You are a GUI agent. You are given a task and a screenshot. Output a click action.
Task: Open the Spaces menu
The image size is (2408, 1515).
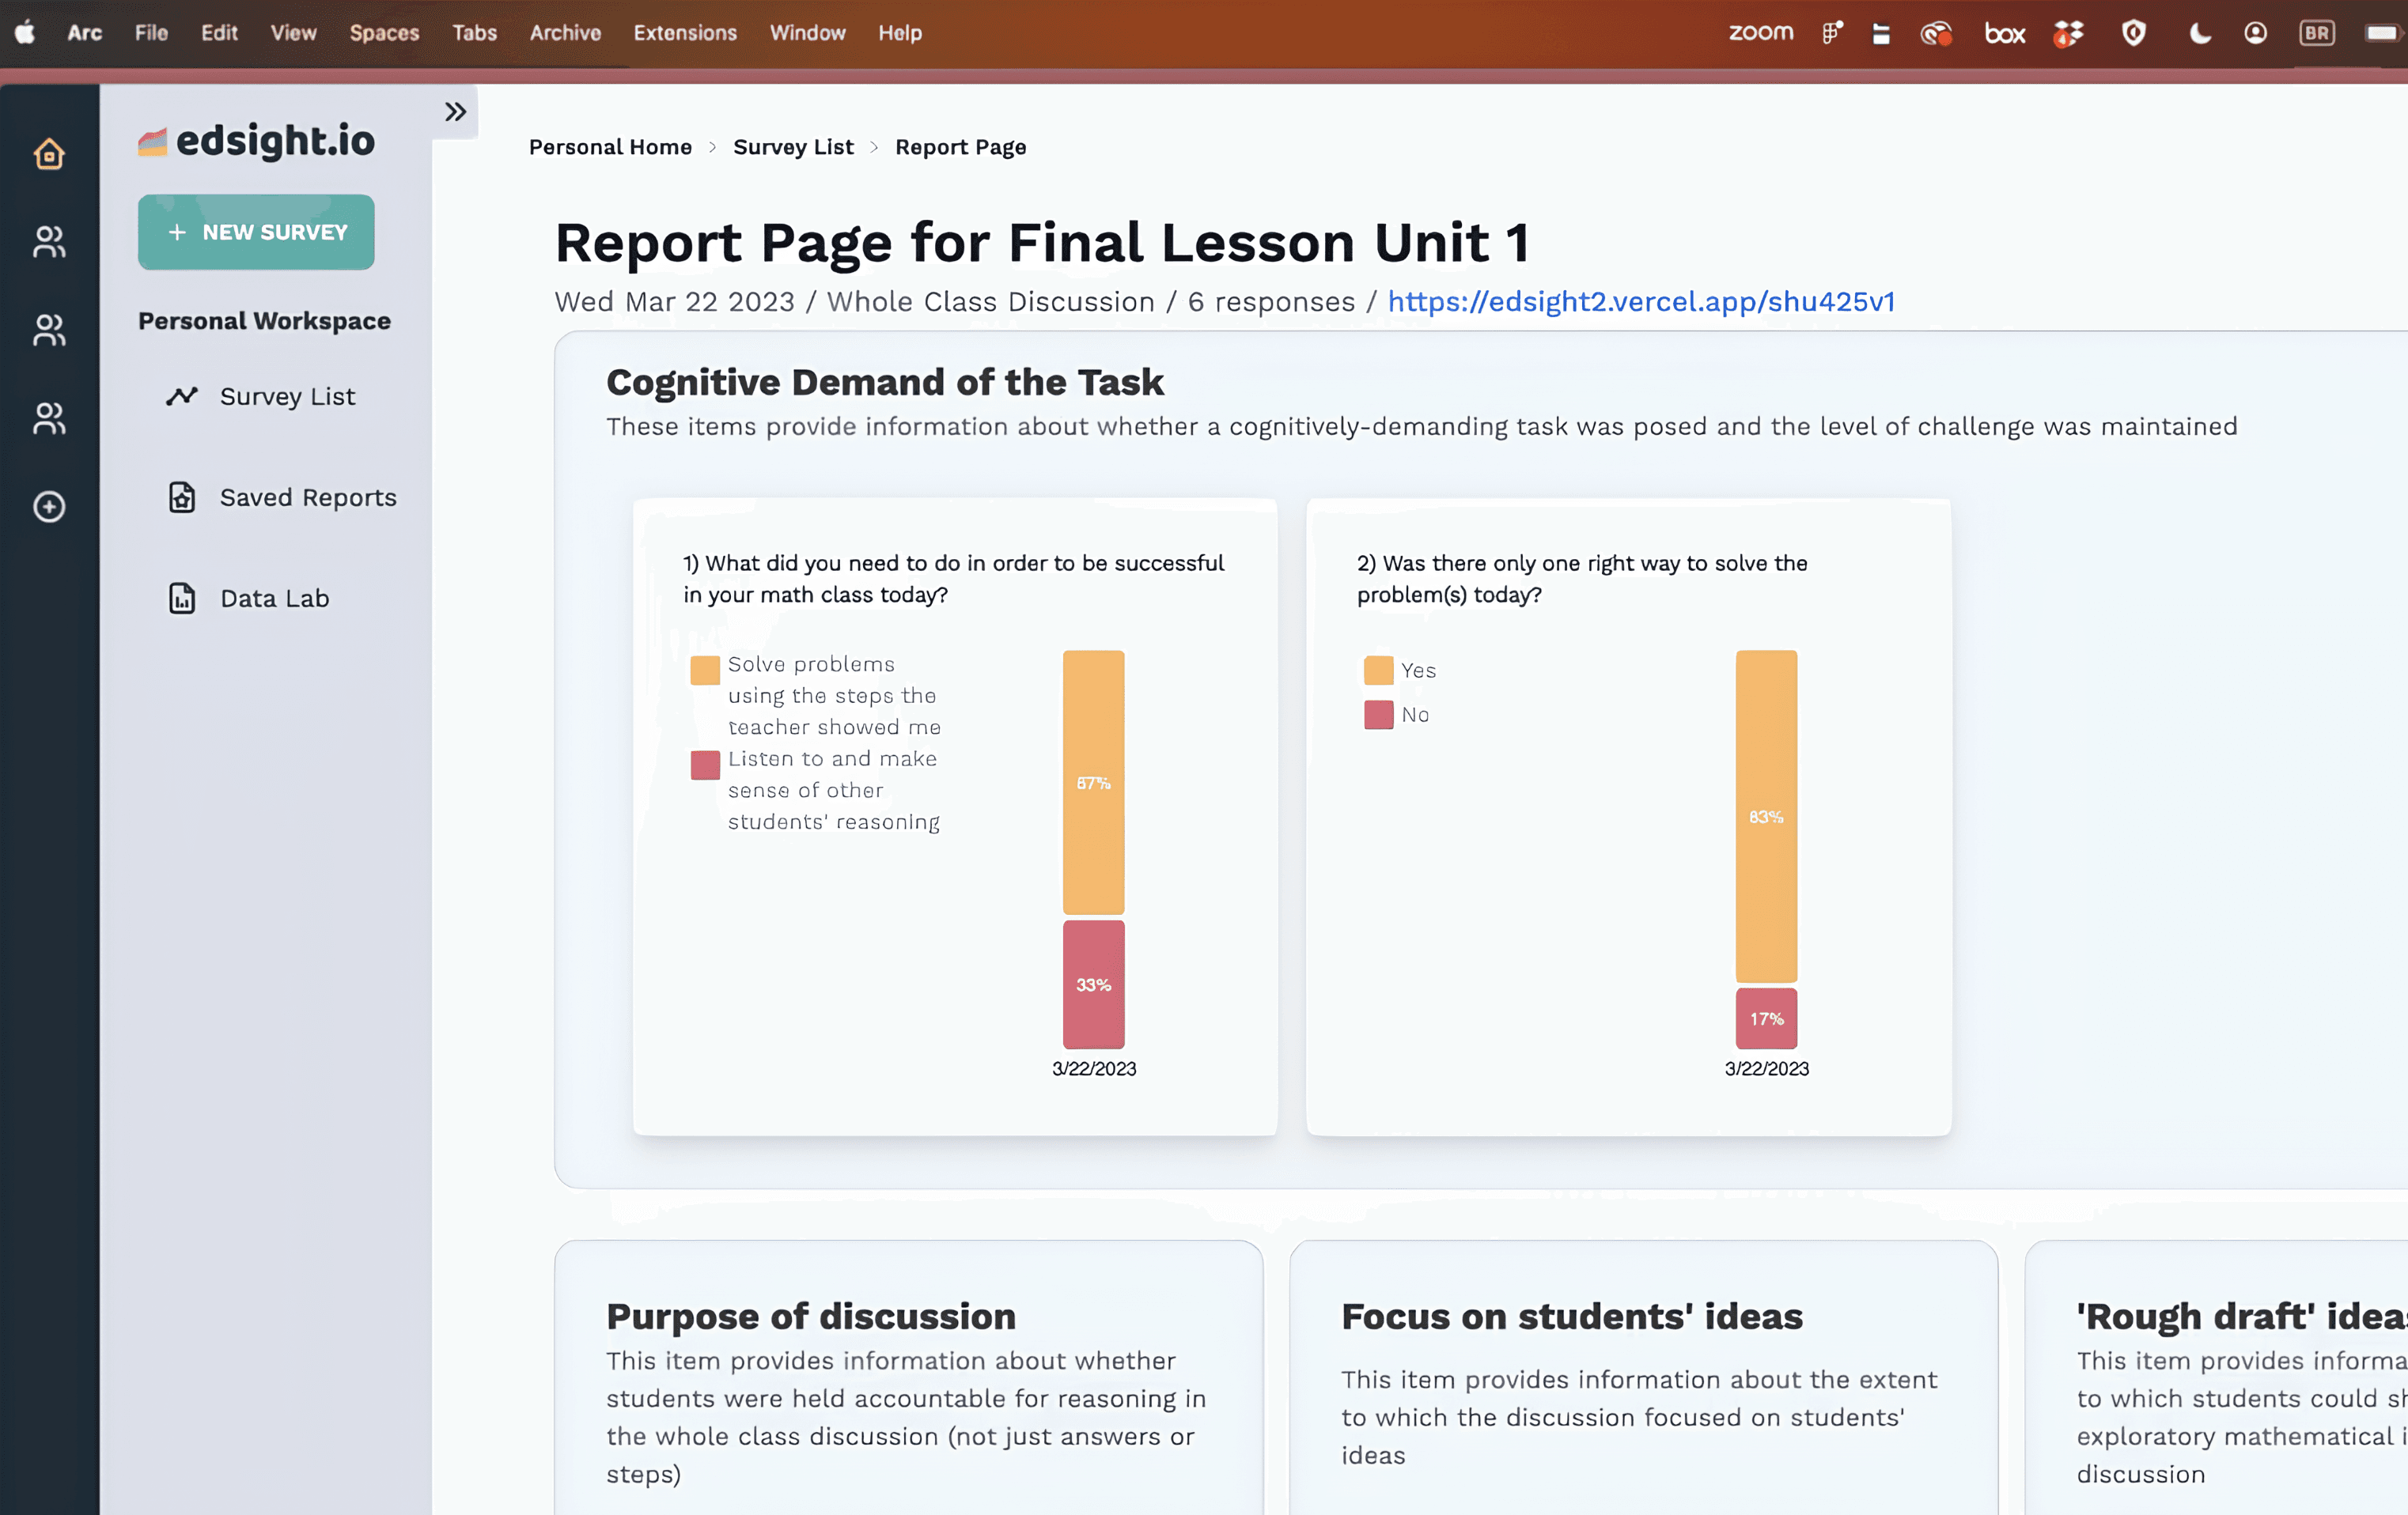point(384,33)
